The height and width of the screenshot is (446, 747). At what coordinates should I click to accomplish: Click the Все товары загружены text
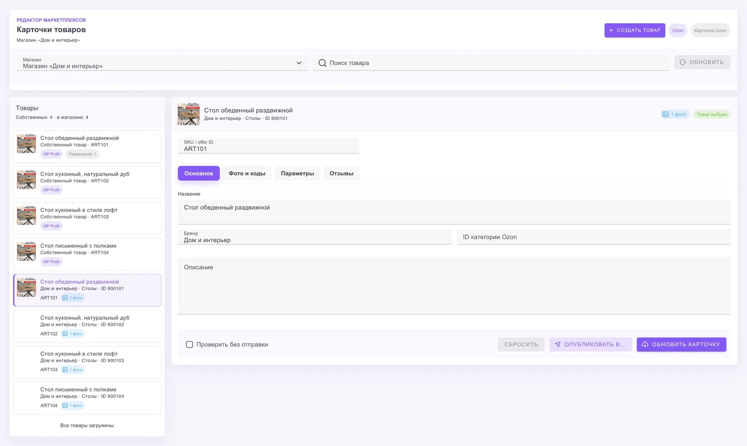pos(87,425)
